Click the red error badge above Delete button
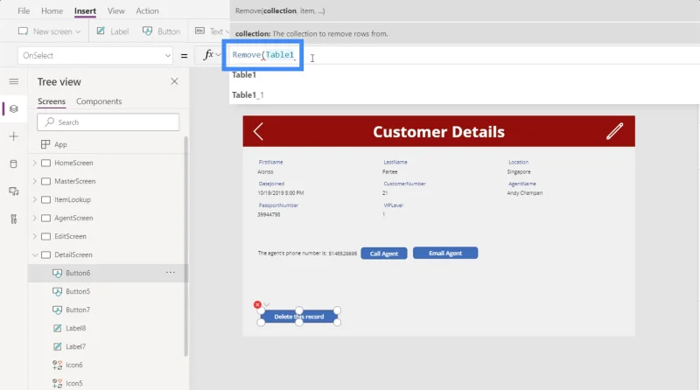 point(257,304)
